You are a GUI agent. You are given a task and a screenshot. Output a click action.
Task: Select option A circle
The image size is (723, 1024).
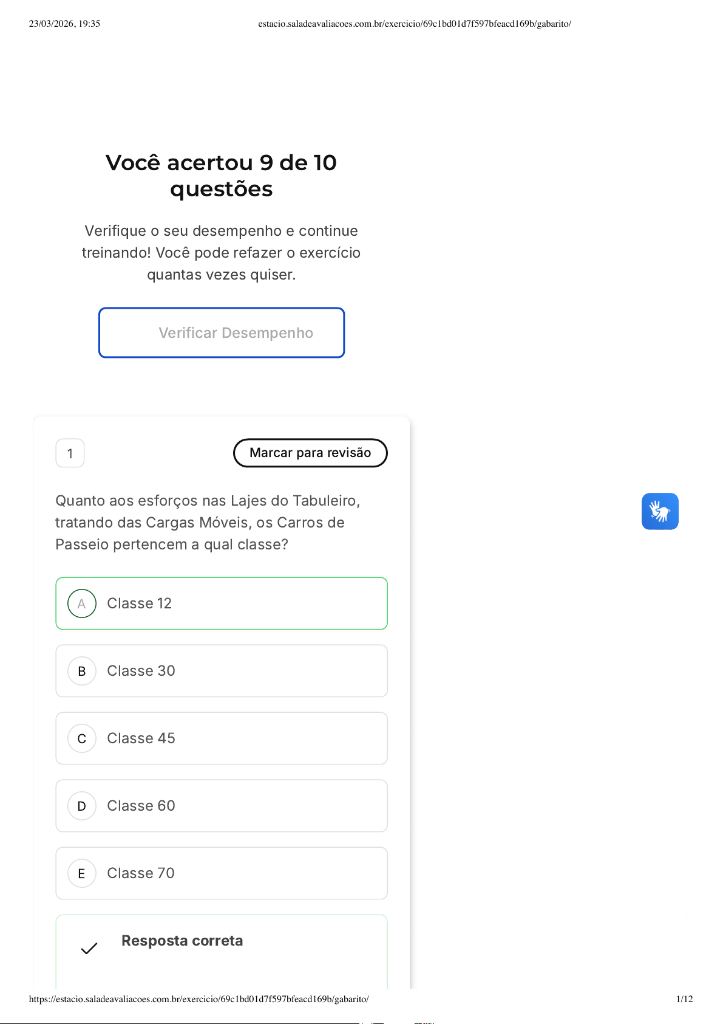pyautogui.click(x=82, y=603)
